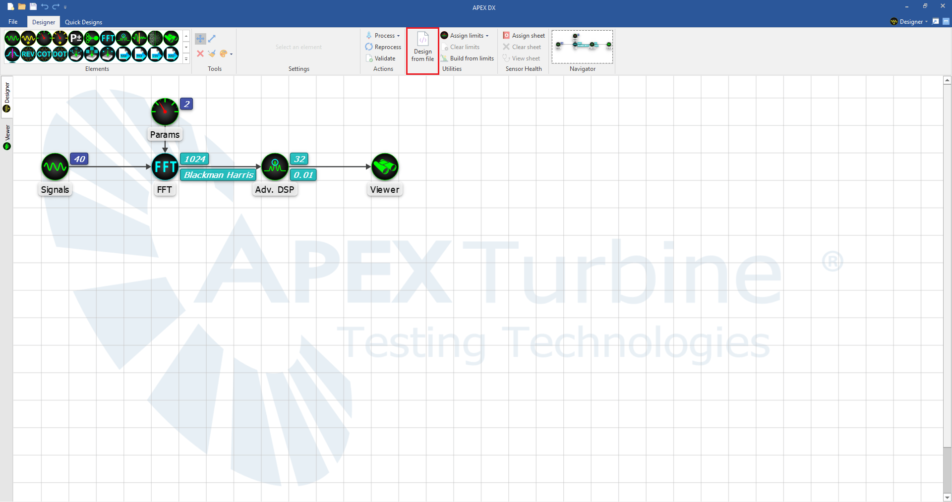Pick the yellow starred signals element
This screenshot has height=502, width=952.
pyautogui.click(x=28, y=38)
